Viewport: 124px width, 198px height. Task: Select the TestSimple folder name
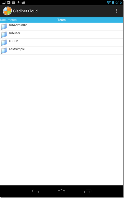click(x=17, y=49)
